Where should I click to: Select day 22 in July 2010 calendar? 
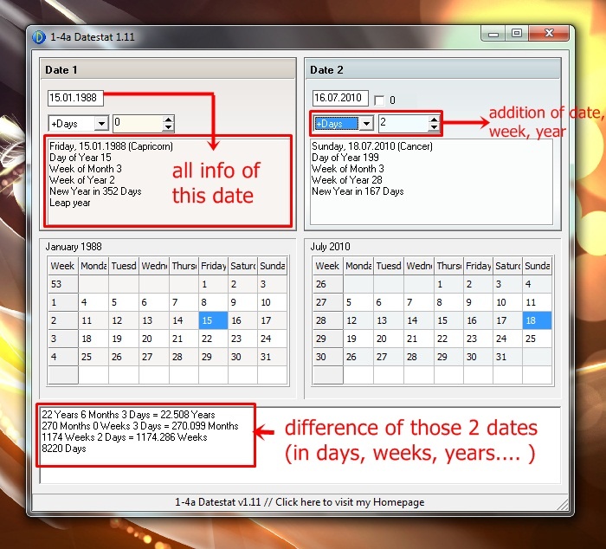[x=448, y=339]
